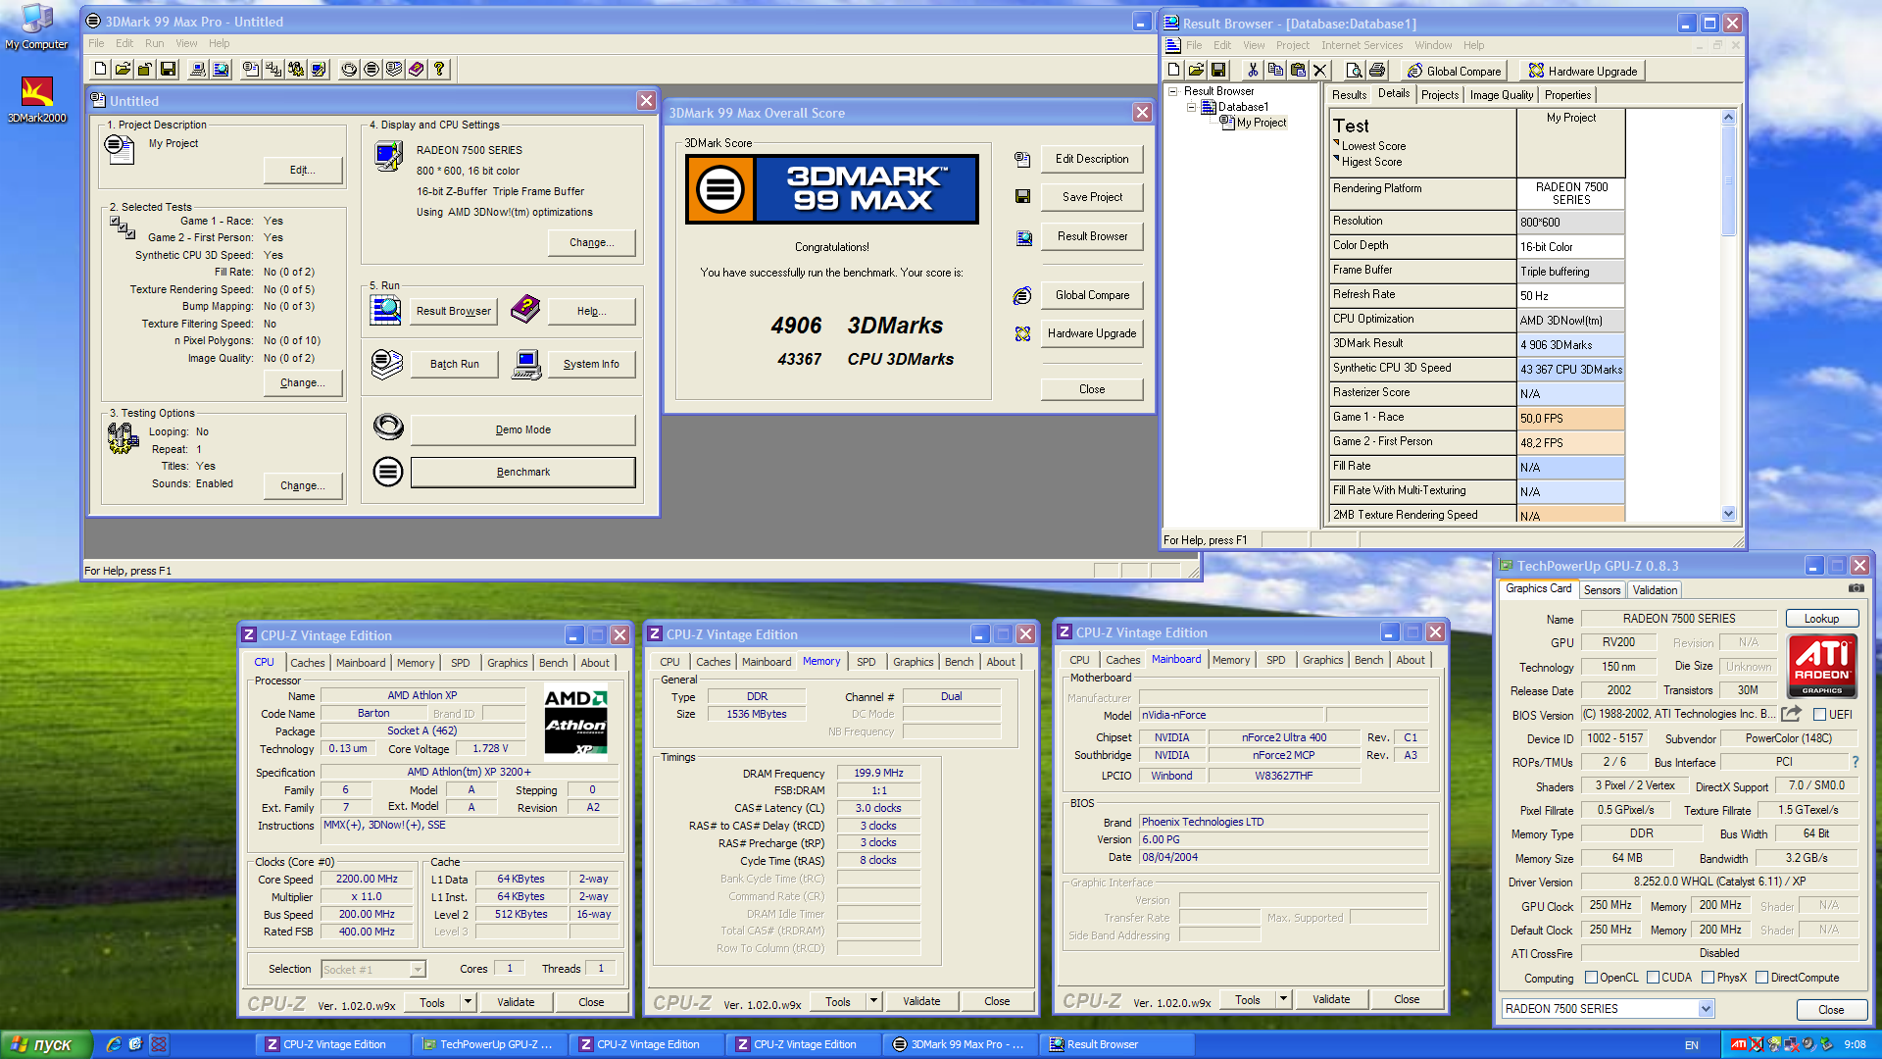Switch to Sensors tab in GPU-Z
The image size is (1882, 1059).
[1602, 590]
